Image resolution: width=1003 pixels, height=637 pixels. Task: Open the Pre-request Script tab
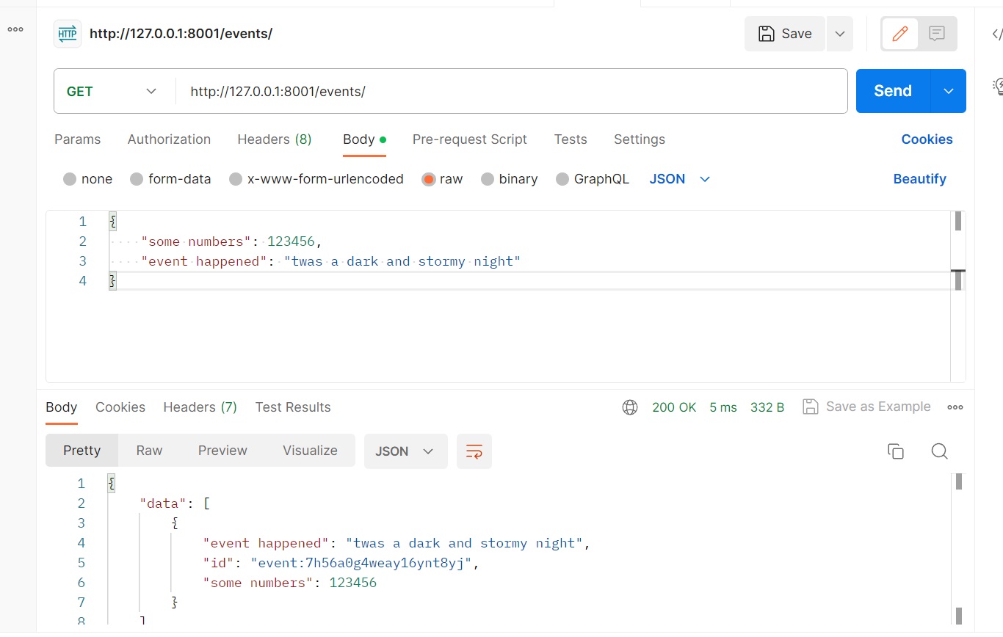[470, 139]
